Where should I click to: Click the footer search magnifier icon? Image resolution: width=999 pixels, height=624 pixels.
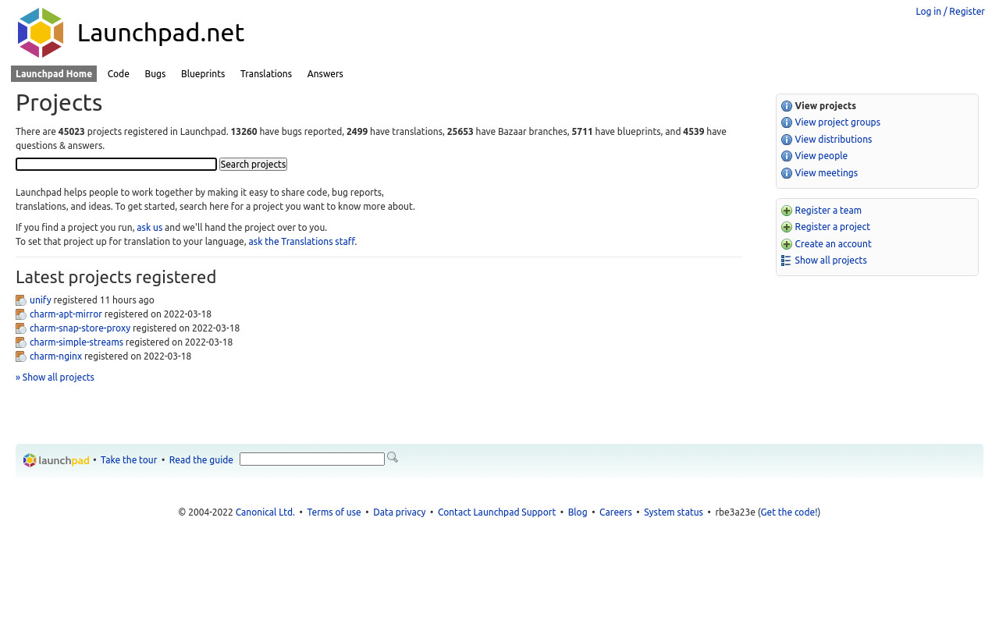click(393, 458)
